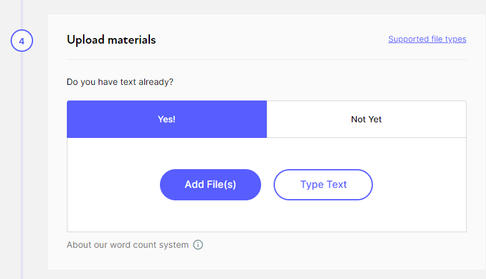
Task: Click About our word count system text
Action: [127, 245]
